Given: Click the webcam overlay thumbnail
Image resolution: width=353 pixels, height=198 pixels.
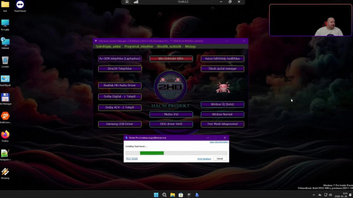Looking at the screenshot, I should click(x=311, y=20).
